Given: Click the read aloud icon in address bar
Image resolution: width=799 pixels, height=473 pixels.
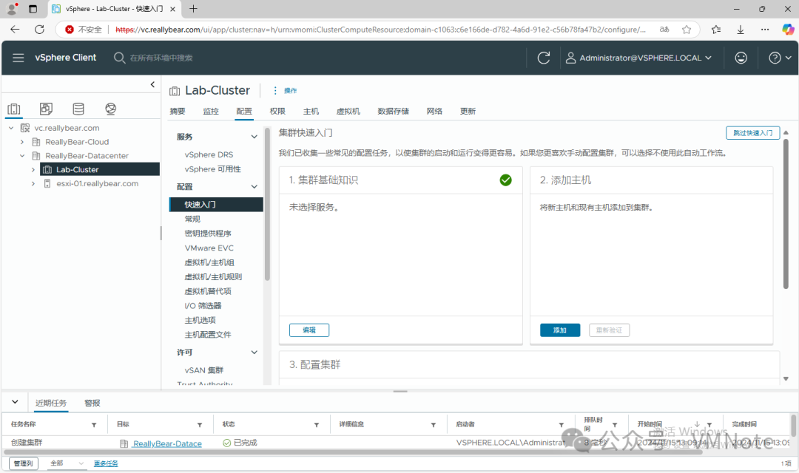Looking at the screenshot, I should coord(664,30).
